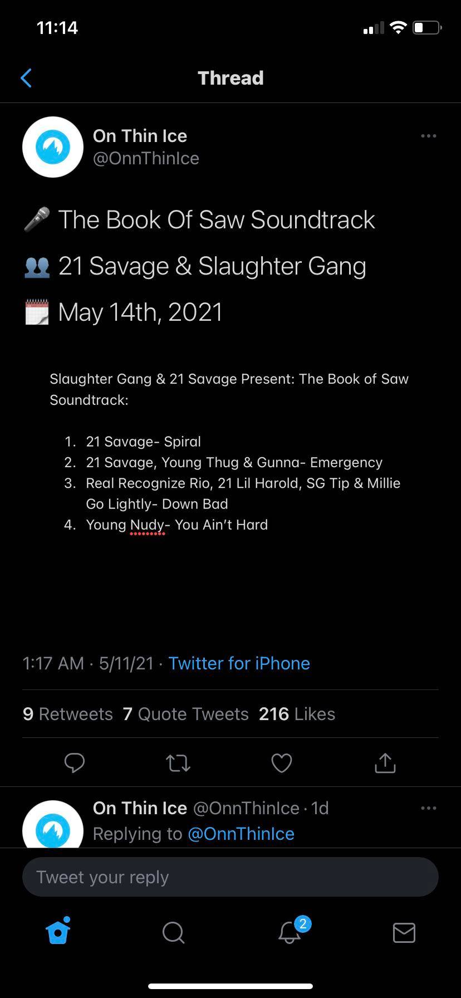Tap the back arrow in Thread header

click(x=26, y=78)
